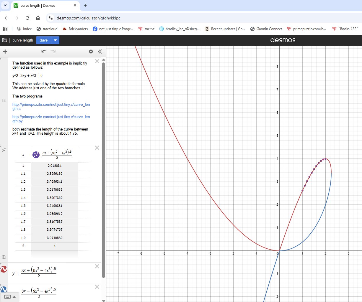This screenshot has height=302, width=362.
Task: Toggle visibility of the blue curve
Action: click(4, 290)
